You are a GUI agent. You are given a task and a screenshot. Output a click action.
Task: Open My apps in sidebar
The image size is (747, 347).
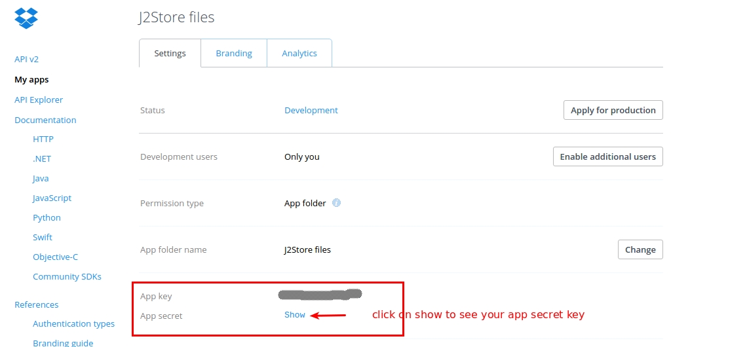coord(31,79)
